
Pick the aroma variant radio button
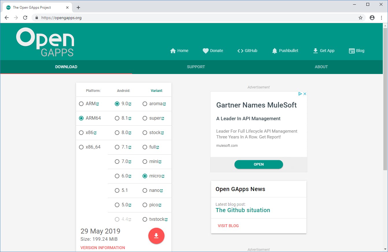coord(145,104)
